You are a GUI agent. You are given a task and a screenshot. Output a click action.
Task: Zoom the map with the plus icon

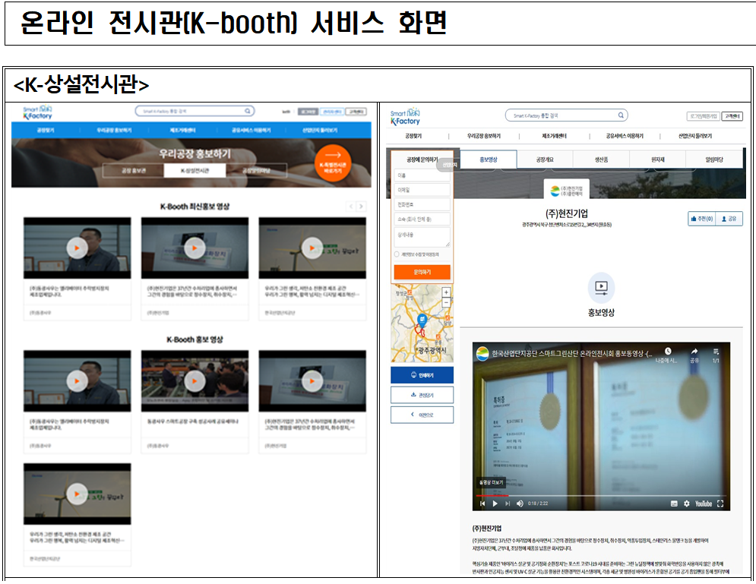tap(445, 292)
